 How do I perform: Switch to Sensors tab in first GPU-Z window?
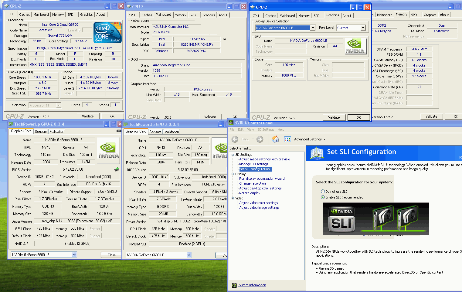pyautogui.click(x=41, y=132)
